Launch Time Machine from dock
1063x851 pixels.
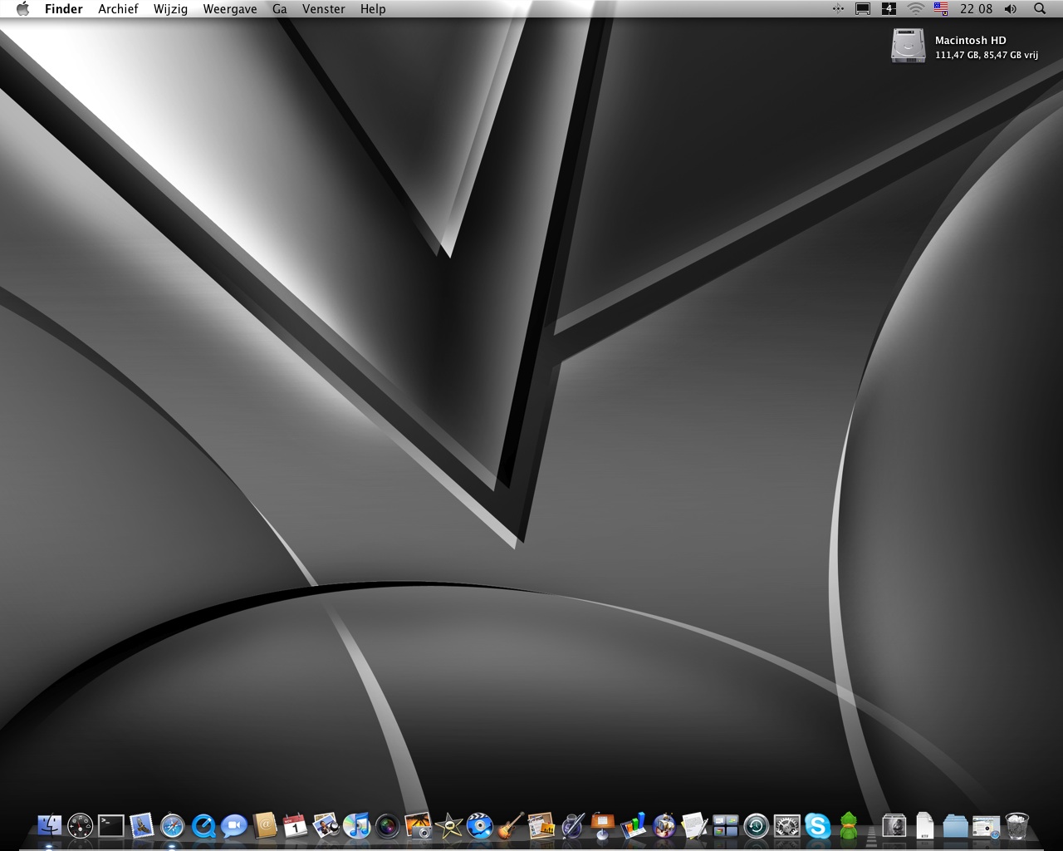click(x=756, y=826)
